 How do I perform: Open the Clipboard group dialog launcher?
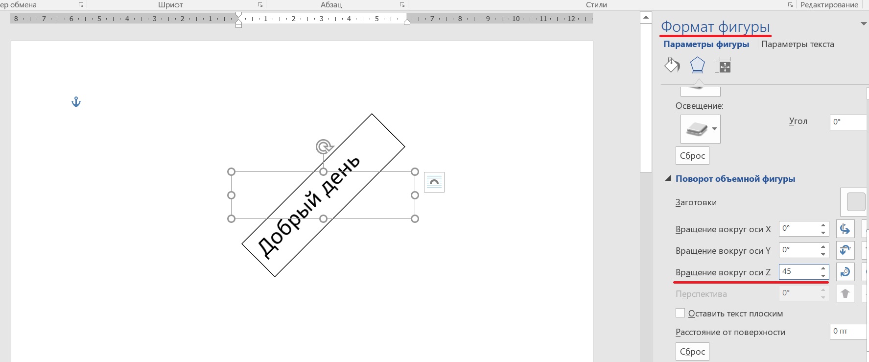81,5
